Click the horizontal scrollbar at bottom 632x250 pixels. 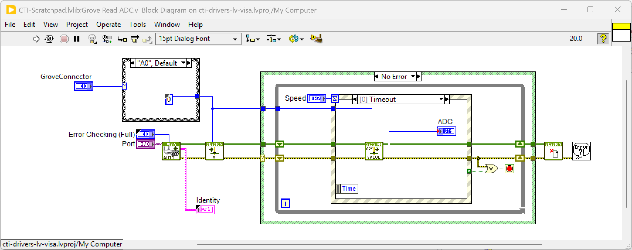point(369,245)
